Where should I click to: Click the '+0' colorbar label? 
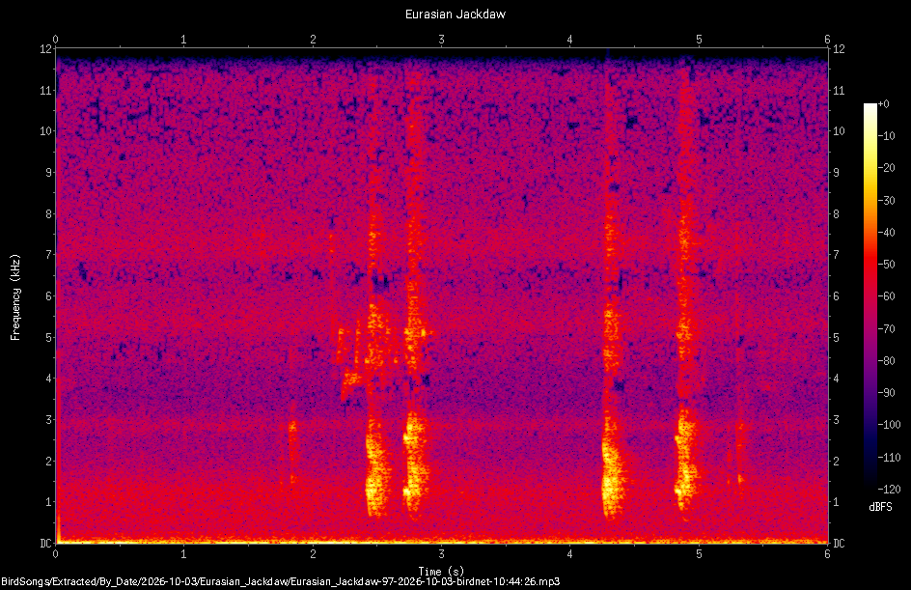tap(883, 104)
